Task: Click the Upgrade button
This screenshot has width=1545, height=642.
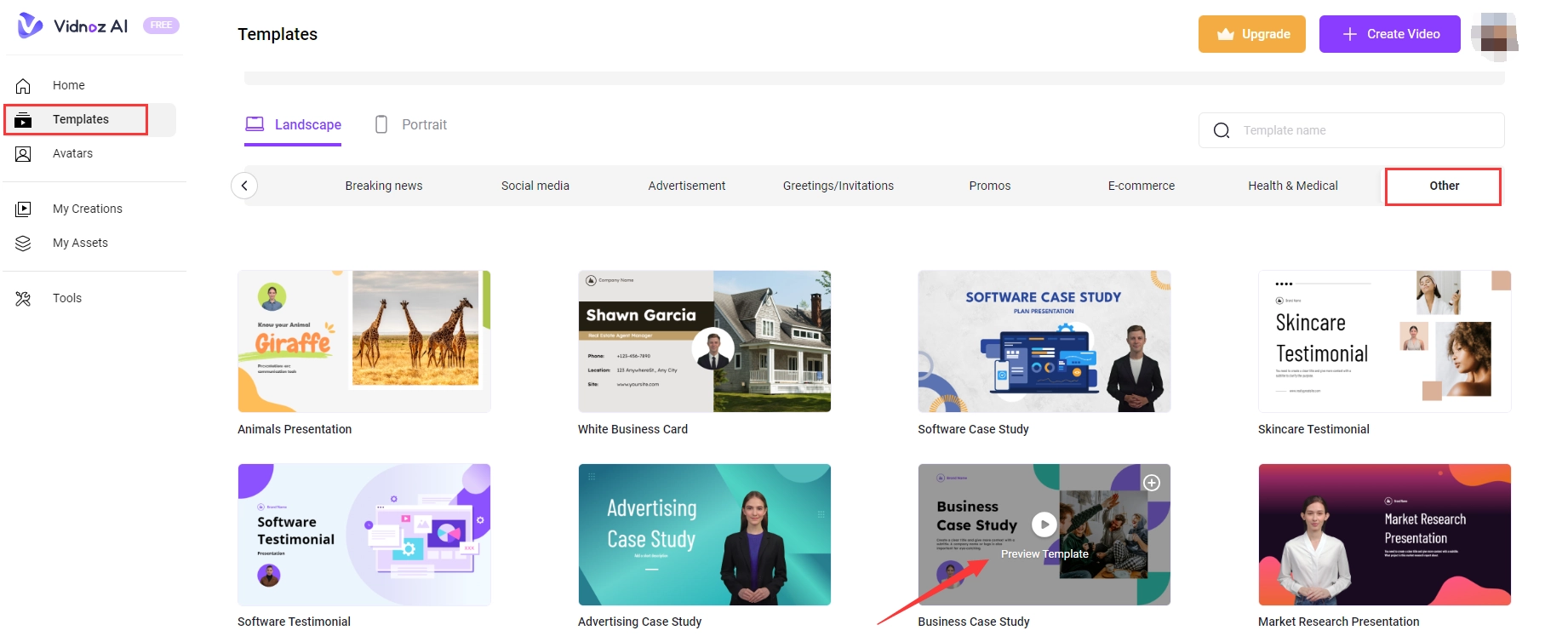Action: [1251, 34]
